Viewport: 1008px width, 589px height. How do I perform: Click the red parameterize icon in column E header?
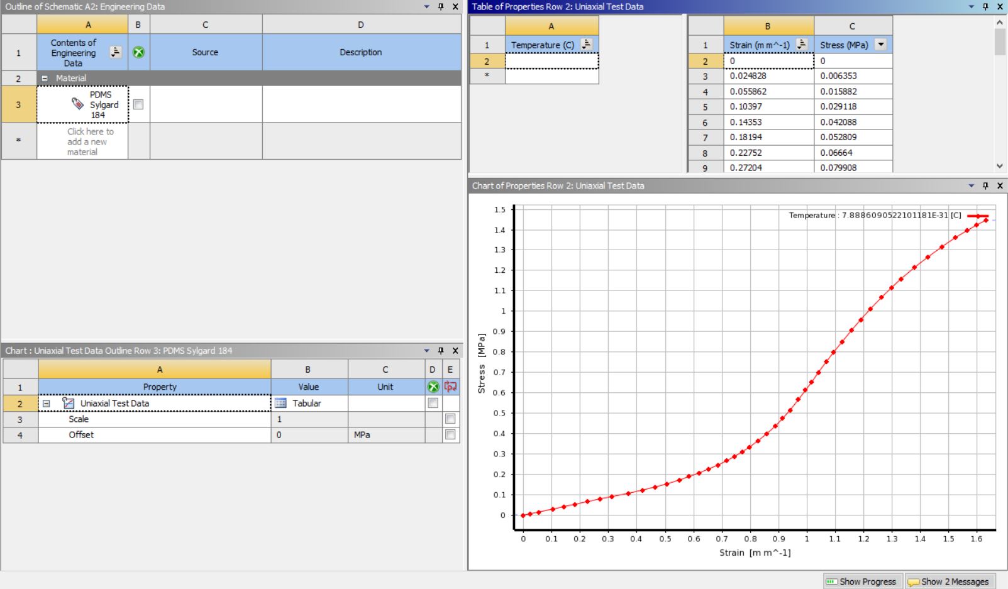(x=450, y=387)
